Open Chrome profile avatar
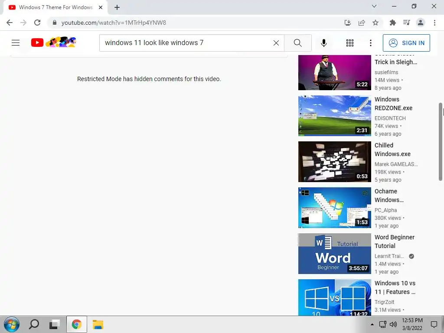Image resolution: width=444 pixels, height=333 pixels. [421, 23]
